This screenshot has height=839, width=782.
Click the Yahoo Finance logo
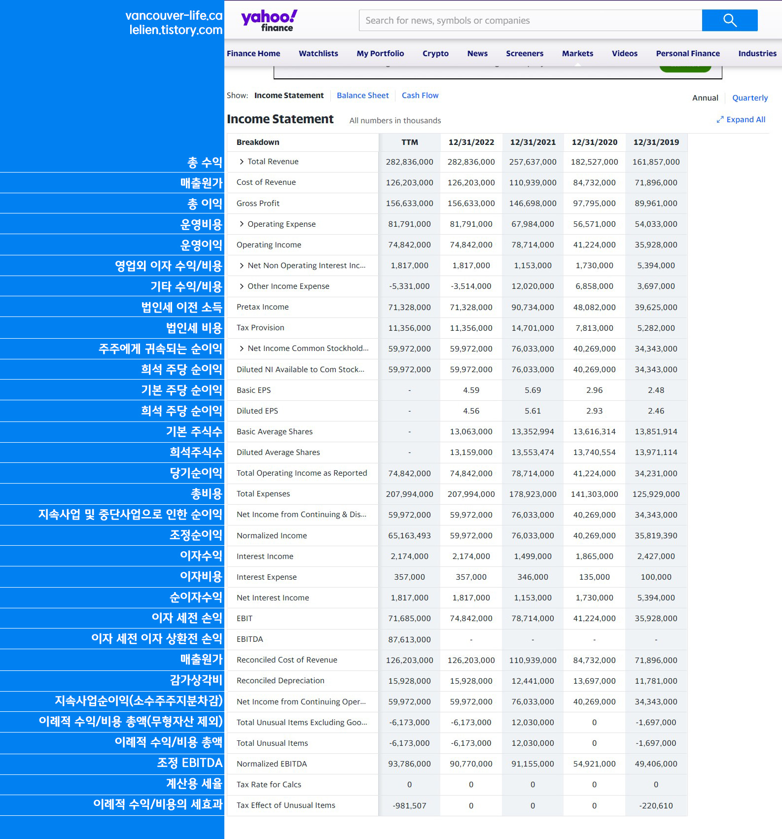[x=269, y=21]
